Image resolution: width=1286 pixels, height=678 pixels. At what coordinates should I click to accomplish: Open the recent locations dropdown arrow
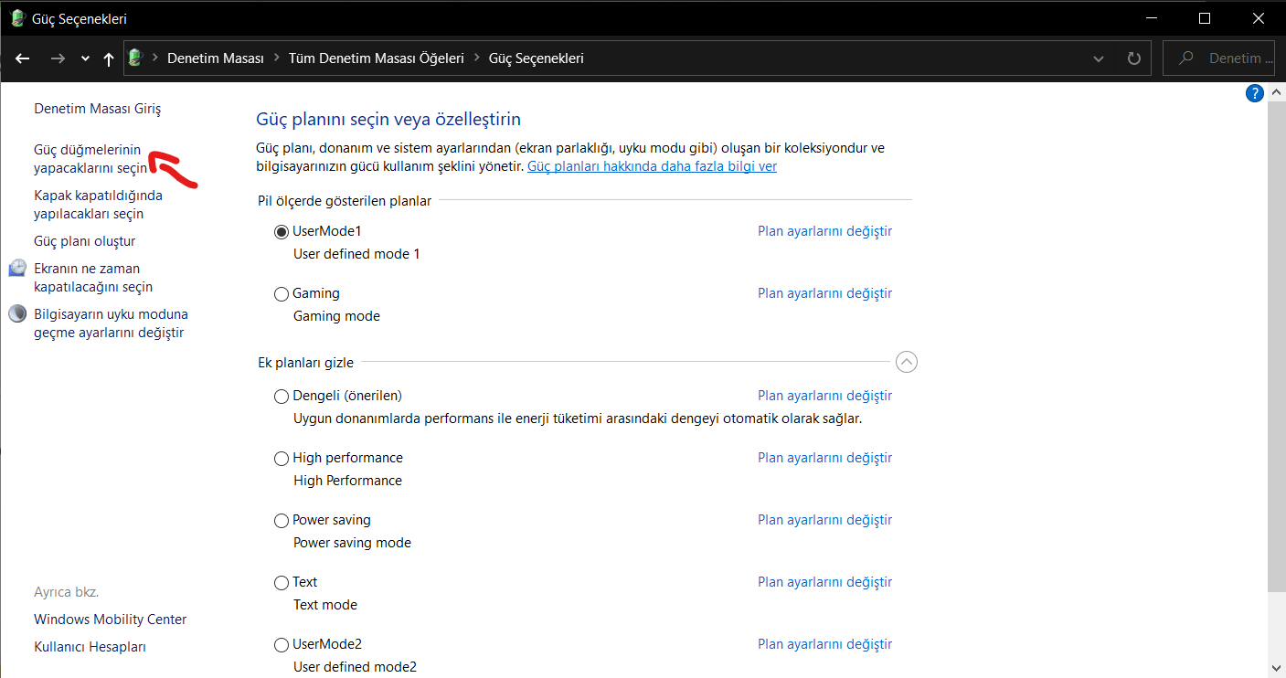click(85, 58)
